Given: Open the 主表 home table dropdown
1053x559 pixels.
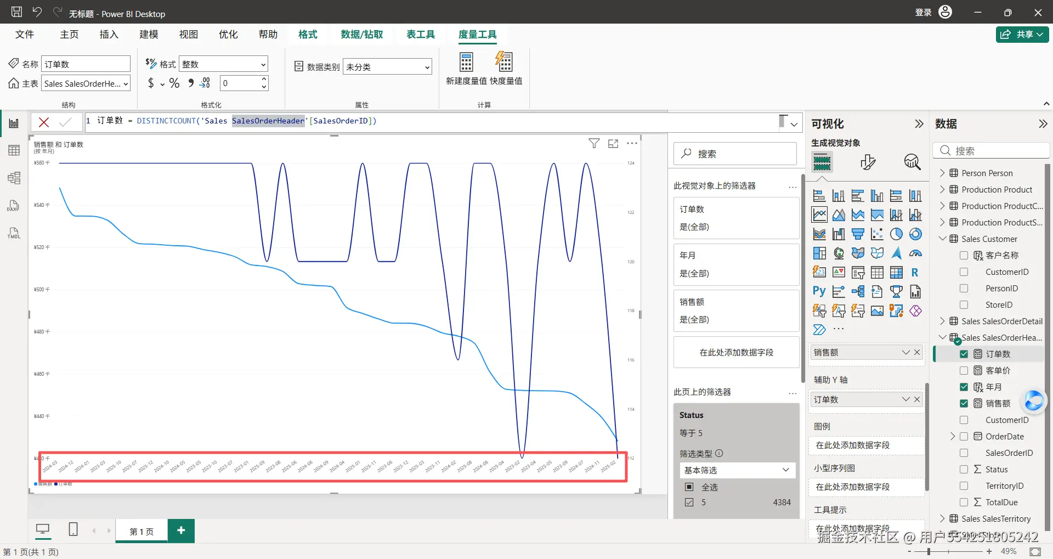Looking at the screenshot, I should (x=86, y=83).
